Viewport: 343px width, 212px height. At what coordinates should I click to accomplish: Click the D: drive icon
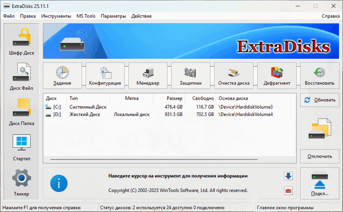point(48,115)
